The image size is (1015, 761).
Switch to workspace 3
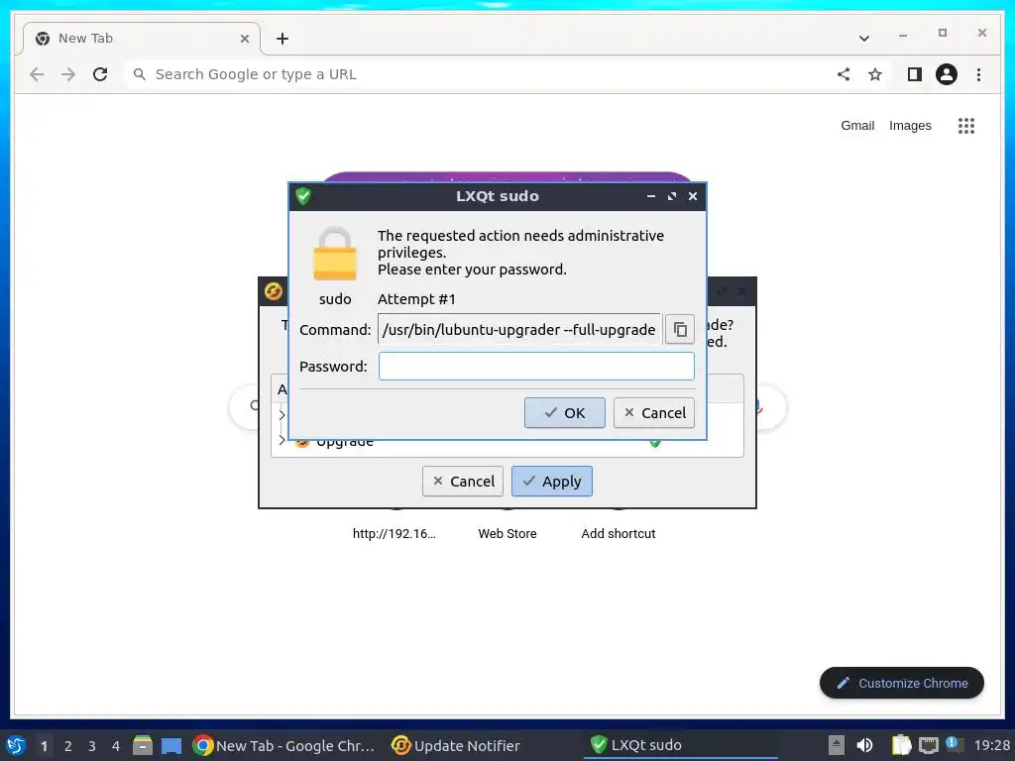click(92, 746)
